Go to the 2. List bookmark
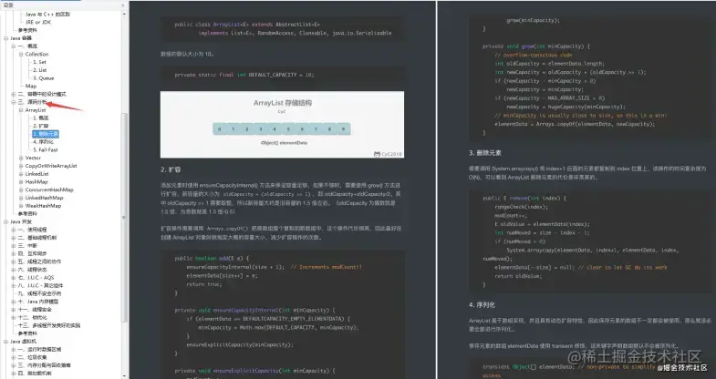 pyautogui.click(x=40, y=70)
